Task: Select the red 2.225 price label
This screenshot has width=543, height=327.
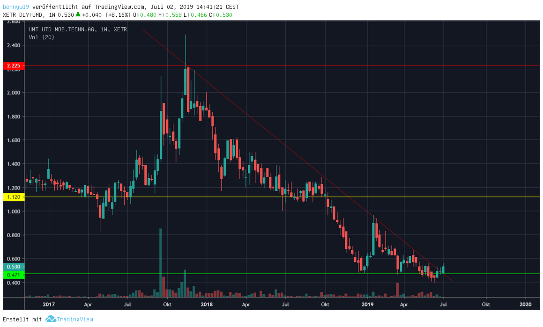Action: coord(14,65)
